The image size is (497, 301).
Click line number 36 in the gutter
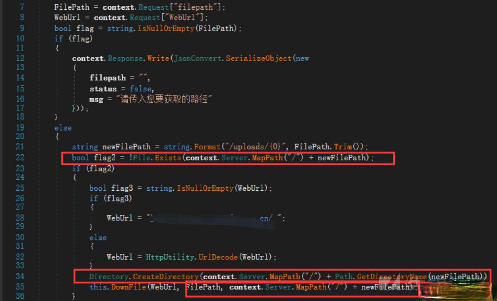click(x=20, y=295)
